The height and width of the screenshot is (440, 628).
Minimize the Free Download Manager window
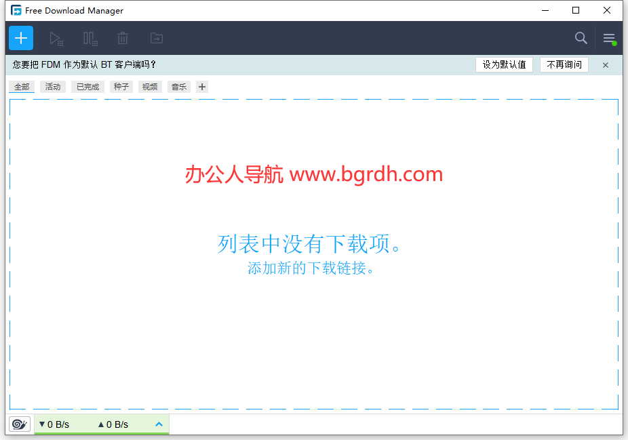(545, 10)
